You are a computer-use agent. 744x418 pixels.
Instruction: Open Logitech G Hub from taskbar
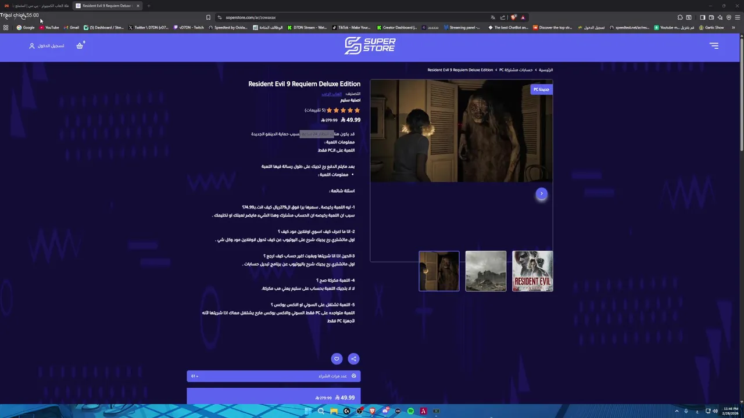tap(346, 411)
